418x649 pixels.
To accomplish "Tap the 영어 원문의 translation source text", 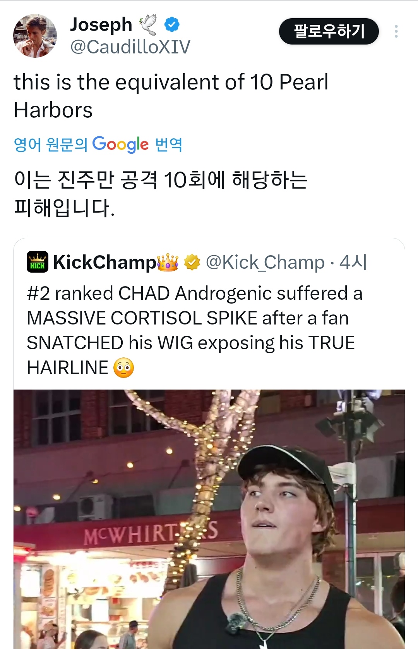I will (x=50, y=144).
